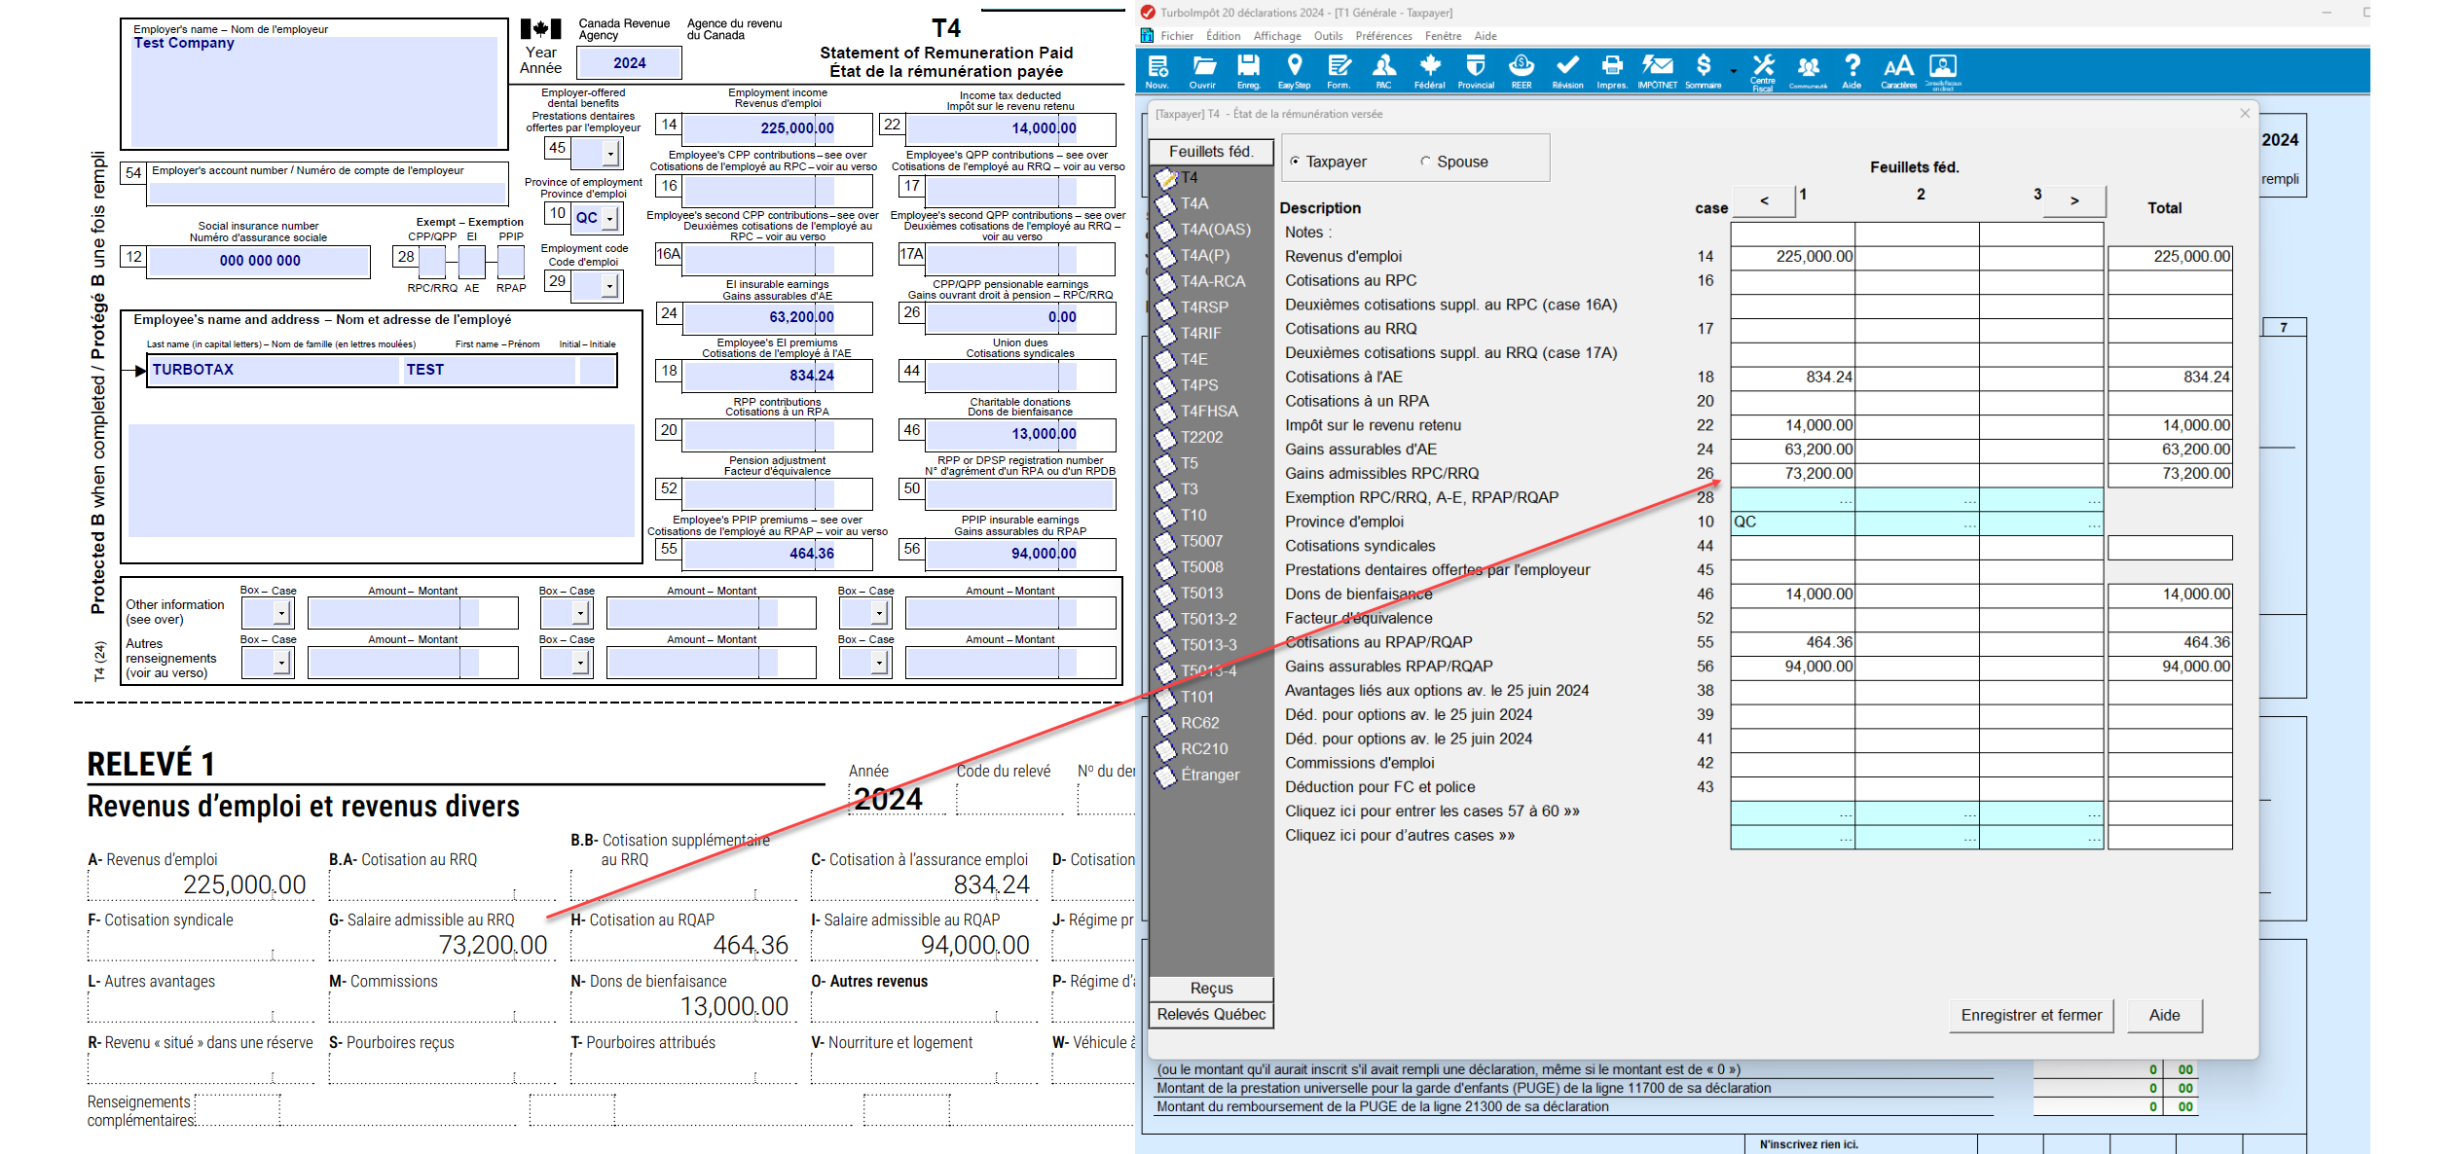Screen dimensions: 2458x1154
Task: Click the T4 Employer's name Test Company field
Action: (314, 90)
